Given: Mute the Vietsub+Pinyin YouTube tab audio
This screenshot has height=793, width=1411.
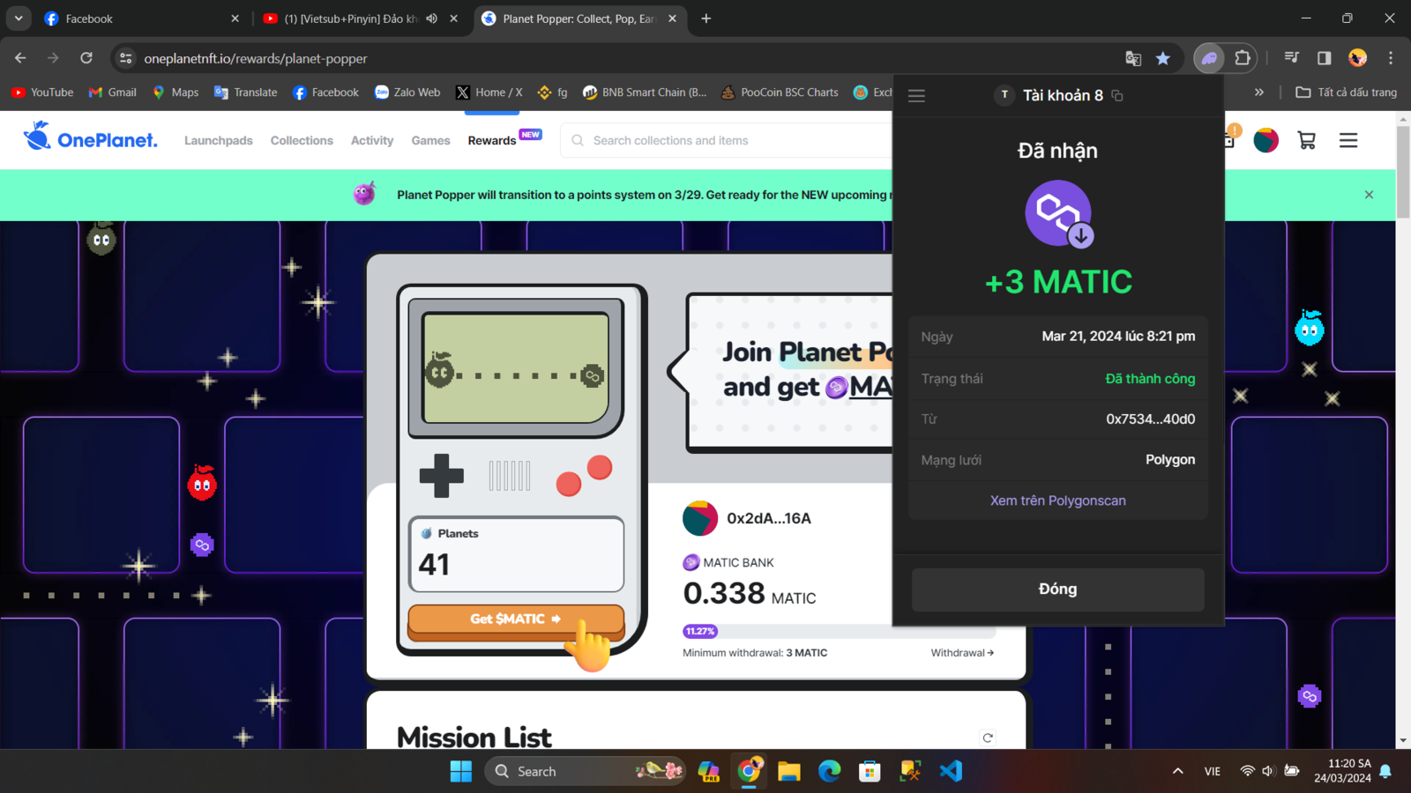Looking at the screenshot, I should pos(432,19).
